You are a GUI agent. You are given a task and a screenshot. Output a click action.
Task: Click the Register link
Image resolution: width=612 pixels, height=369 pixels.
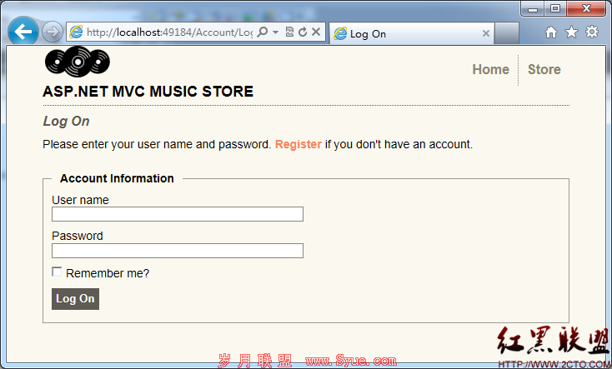(x=298, y=144)
